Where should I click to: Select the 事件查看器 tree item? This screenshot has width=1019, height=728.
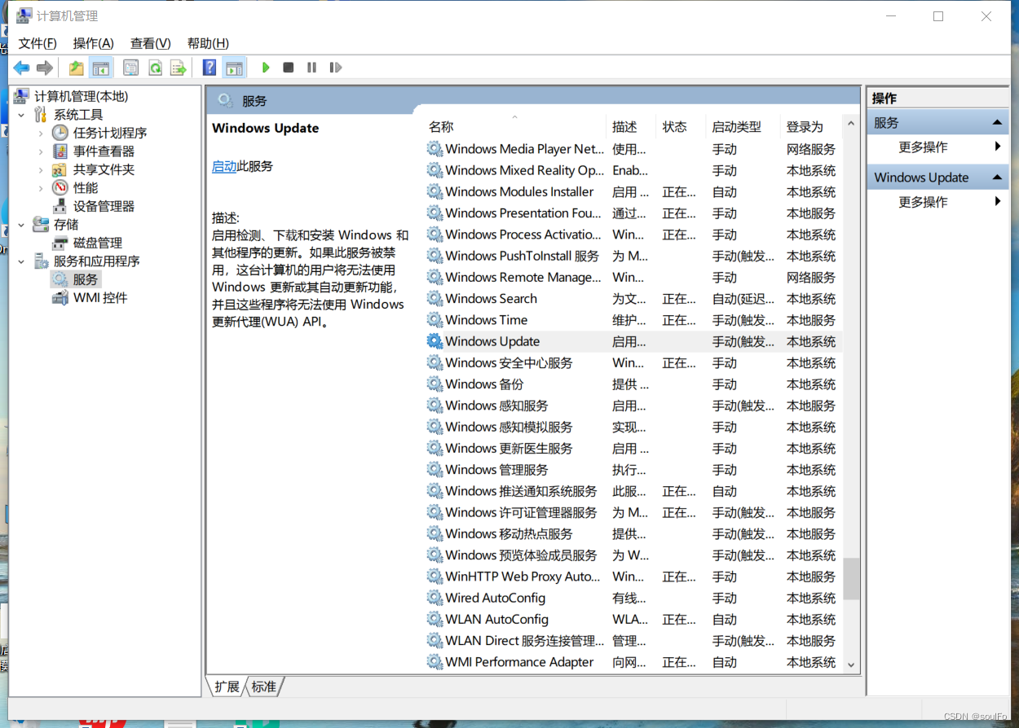104,151
